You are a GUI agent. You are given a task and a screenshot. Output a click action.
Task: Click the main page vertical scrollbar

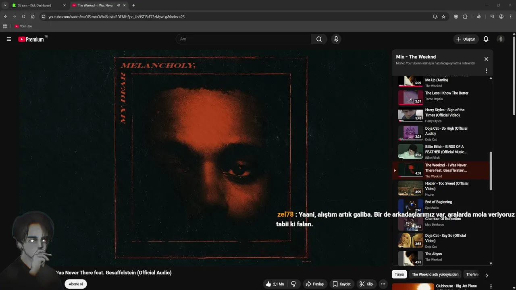pos(514,77)
